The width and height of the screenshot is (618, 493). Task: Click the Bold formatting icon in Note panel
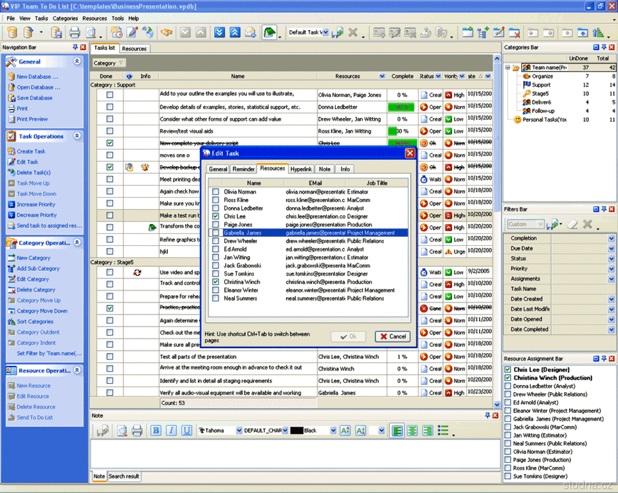pyautogui.click(x=156, y=431)
